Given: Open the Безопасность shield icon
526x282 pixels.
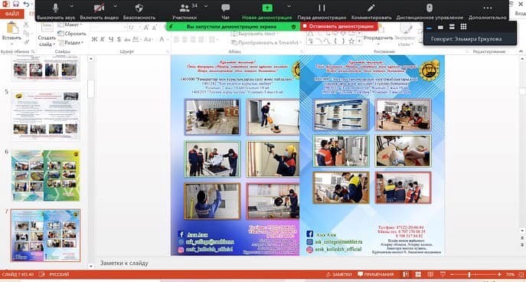Looking at the screenshot, I should 139,11.
